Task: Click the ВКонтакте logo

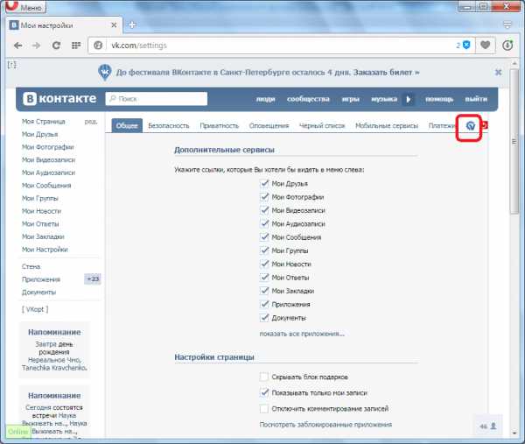Action: click(x=59, y=98)
